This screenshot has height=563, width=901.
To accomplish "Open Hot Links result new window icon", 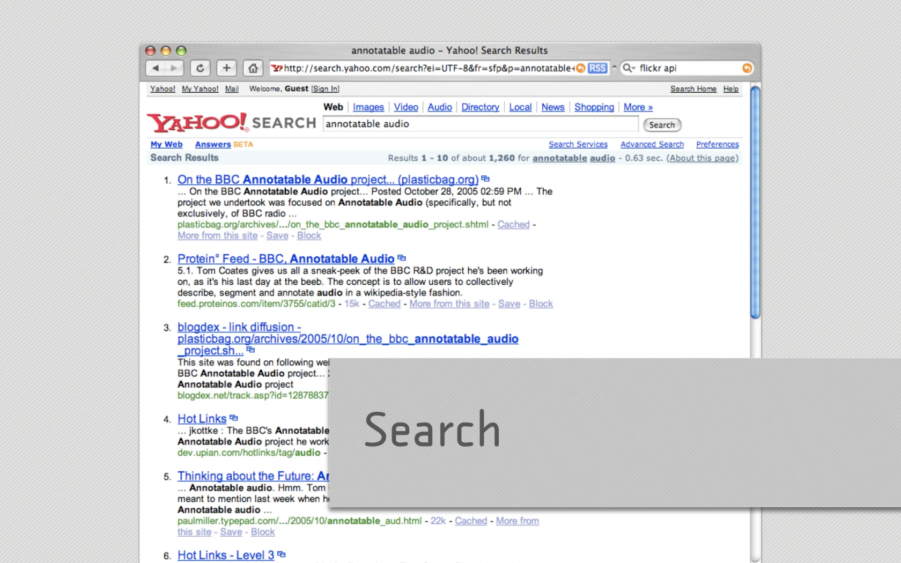I will [234, 418].
